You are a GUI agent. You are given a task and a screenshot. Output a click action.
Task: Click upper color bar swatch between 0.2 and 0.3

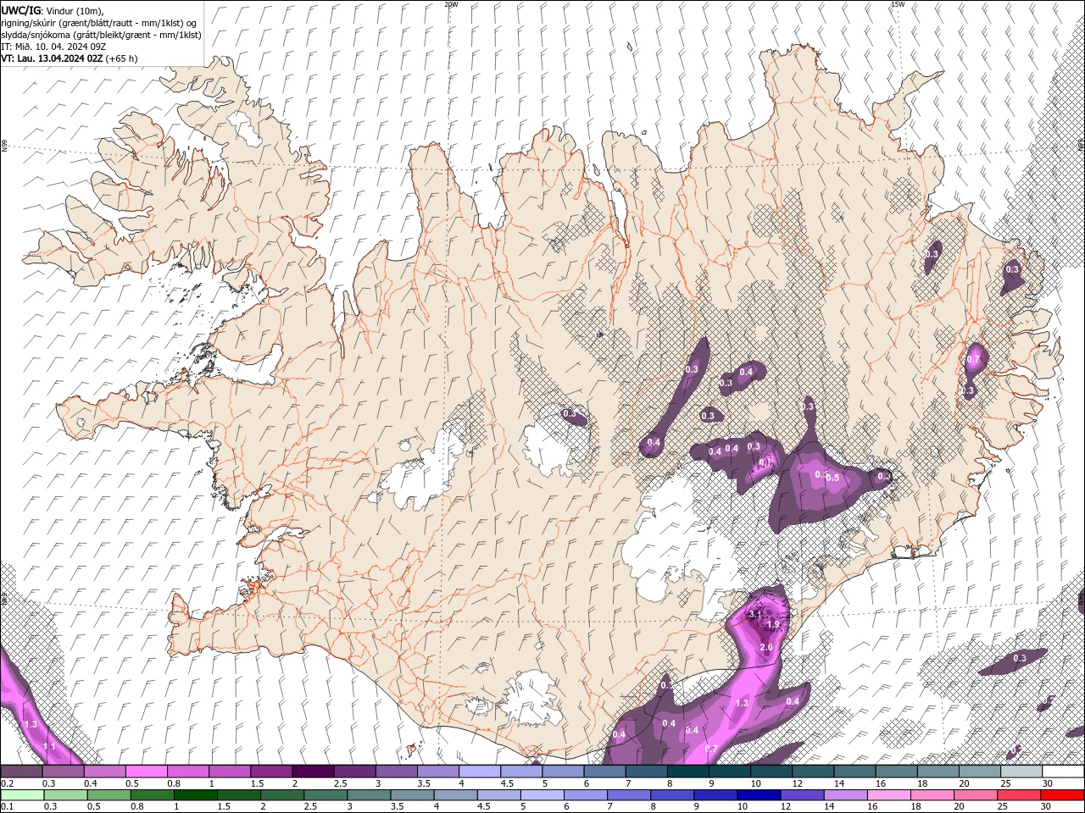click(x=22, y=772)
